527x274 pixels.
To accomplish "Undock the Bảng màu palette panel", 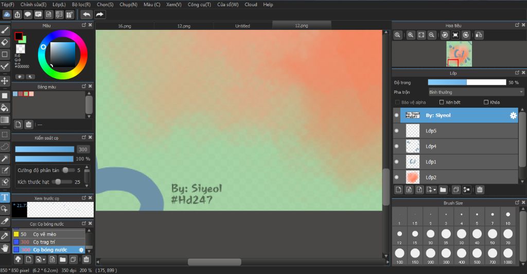I will point(84,87).
